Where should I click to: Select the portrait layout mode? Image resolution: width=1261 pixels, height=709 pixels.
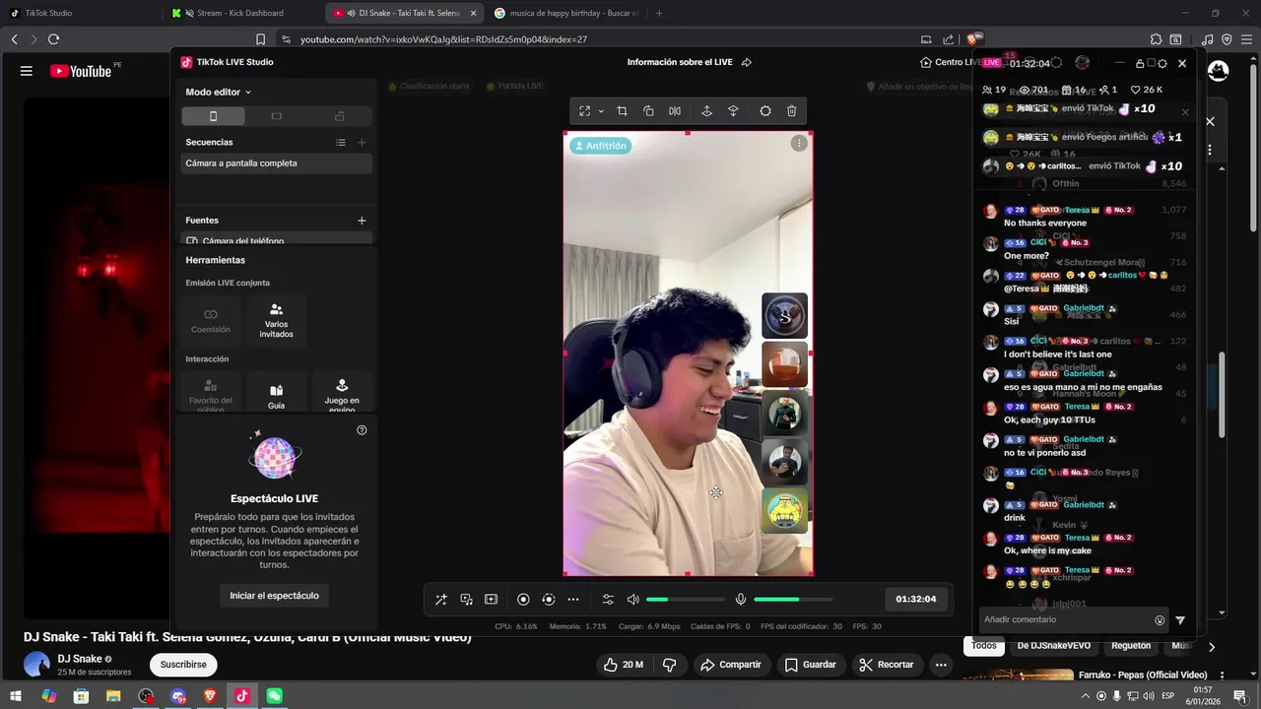tap(213, 116)
